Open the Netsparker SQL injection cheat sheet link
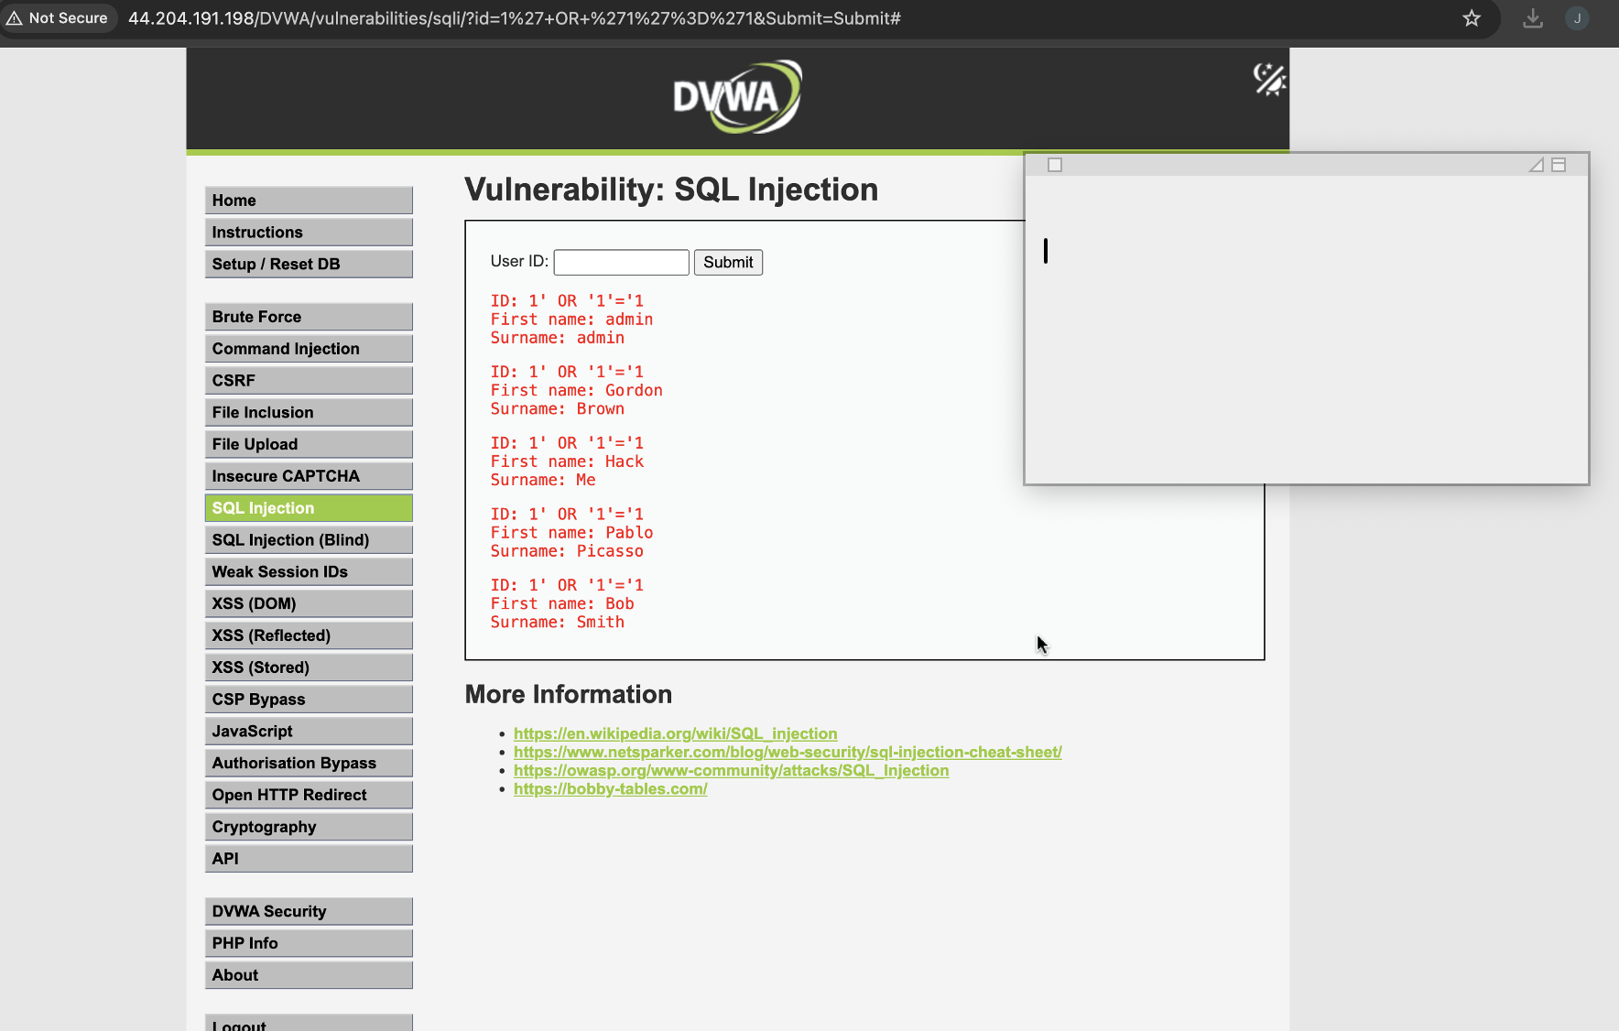This screenshot has width=1619, height=1031. pos(788,752)
